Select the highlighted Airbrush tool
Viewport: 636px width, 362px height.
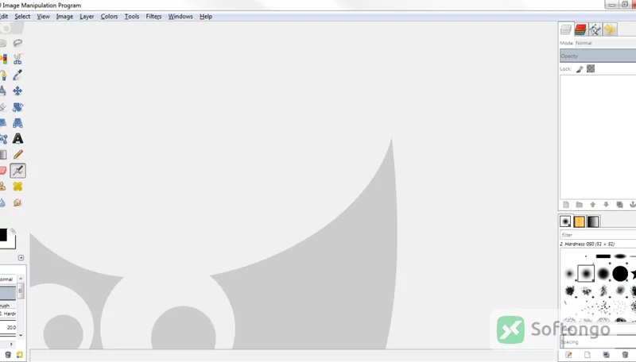tap(17, 171)
